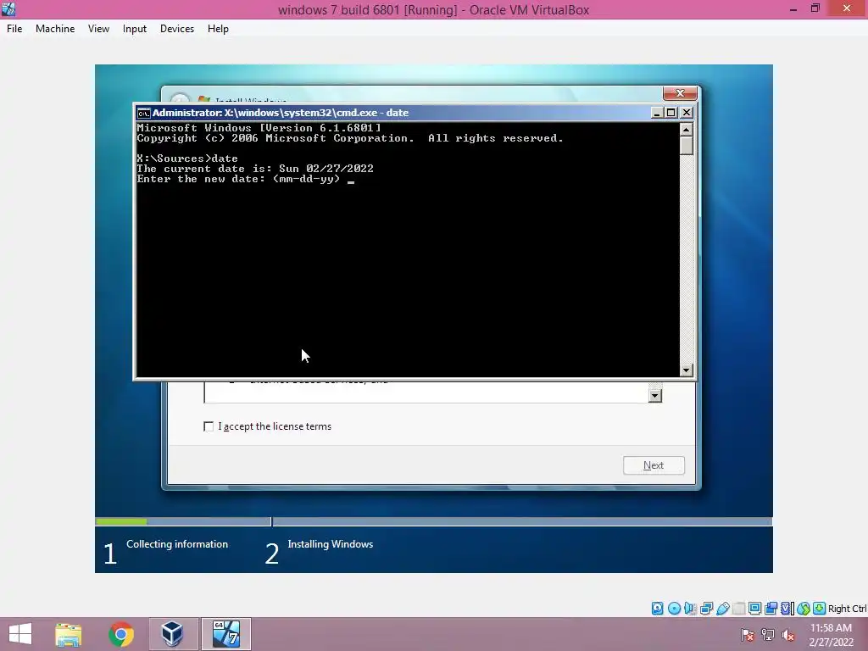Open the Devices menu
Viewport: 868px width, 651px height.
click(177, 29)
